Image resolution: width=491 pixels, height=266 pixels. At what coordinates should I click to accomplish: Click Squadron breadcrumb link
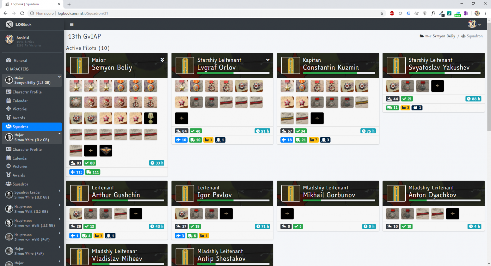tap(472, 36)
